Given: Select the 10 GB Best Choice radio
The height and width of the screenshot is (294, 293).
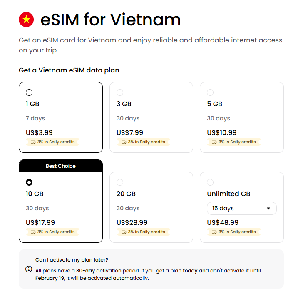Looking at the screenshot, I should click(29, 182).
